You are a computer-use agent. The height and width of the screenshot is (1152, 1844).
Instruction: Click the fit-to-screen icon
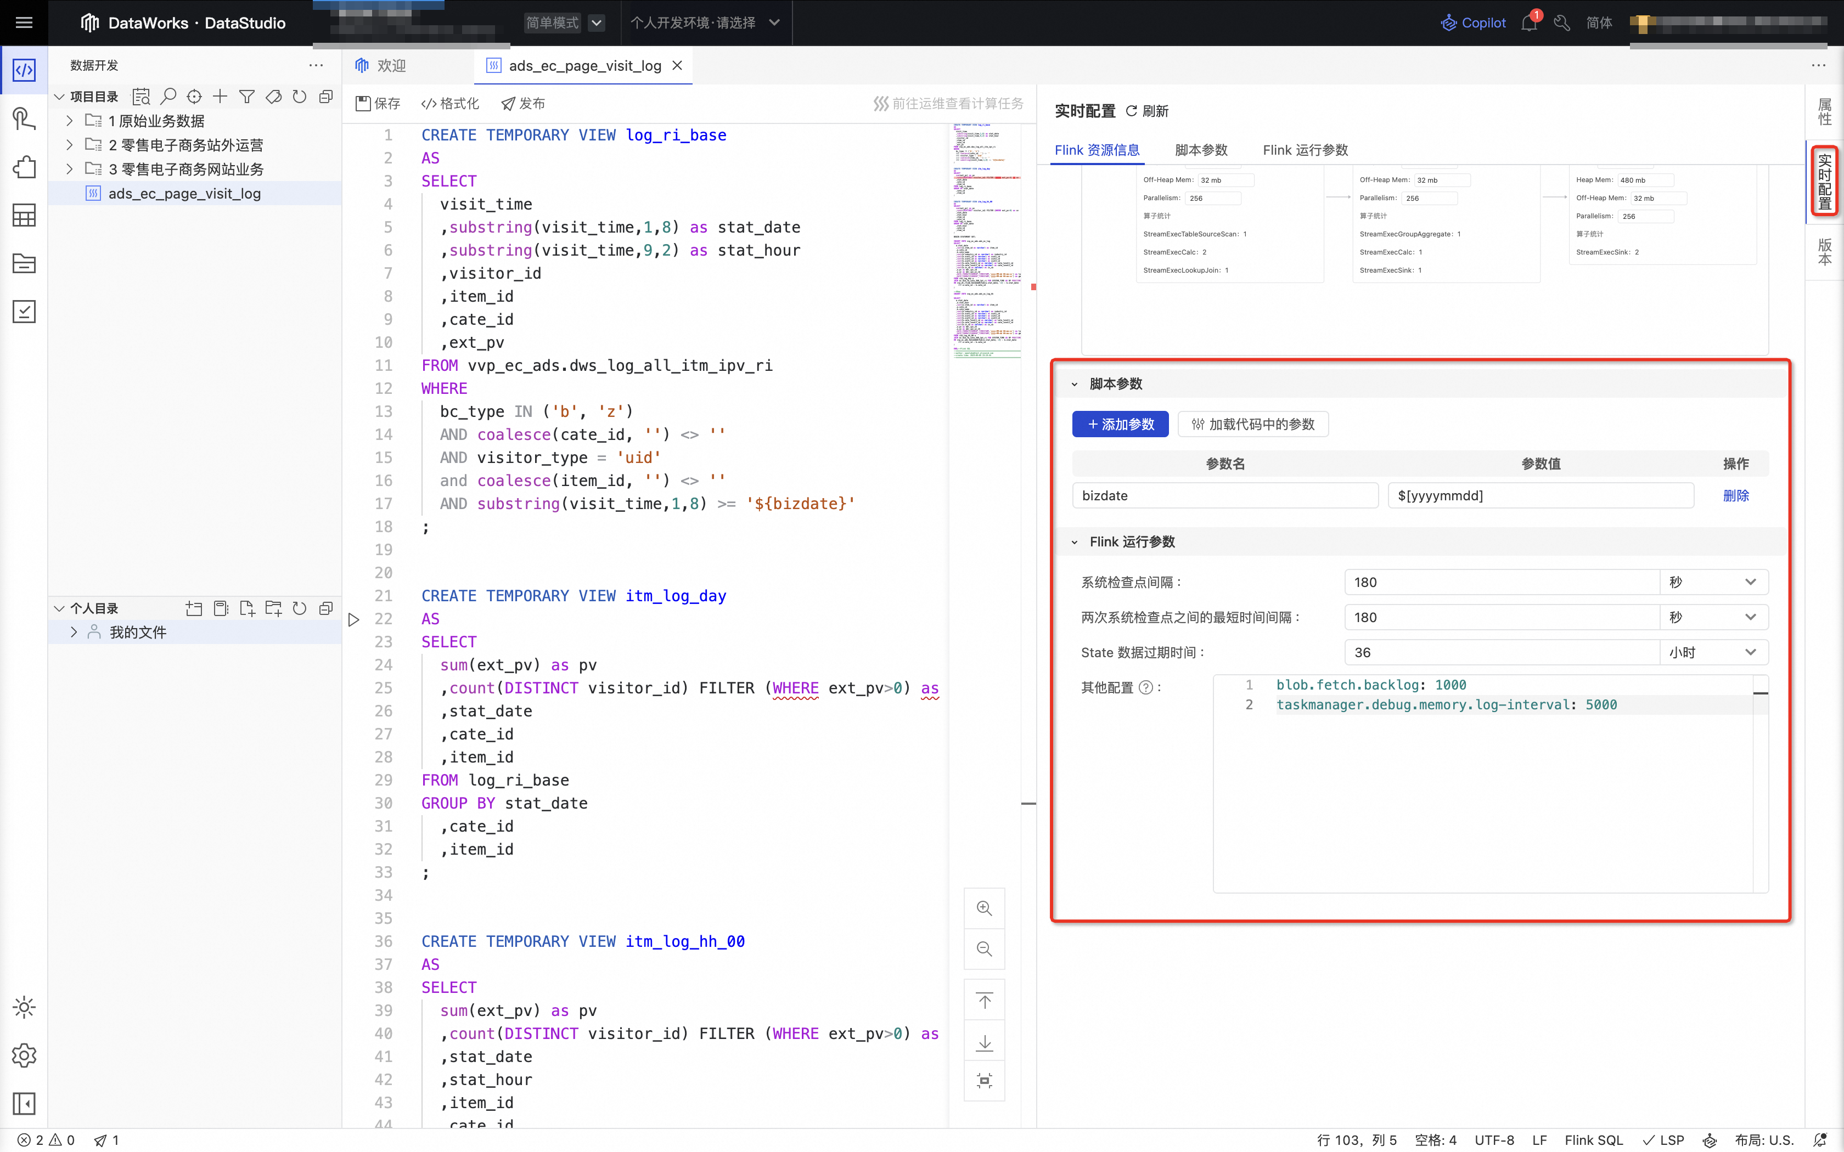pos(985,1080)
